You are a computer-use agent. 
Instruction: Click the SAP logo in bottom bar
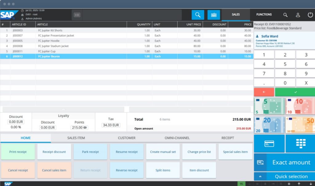point(8,184)
